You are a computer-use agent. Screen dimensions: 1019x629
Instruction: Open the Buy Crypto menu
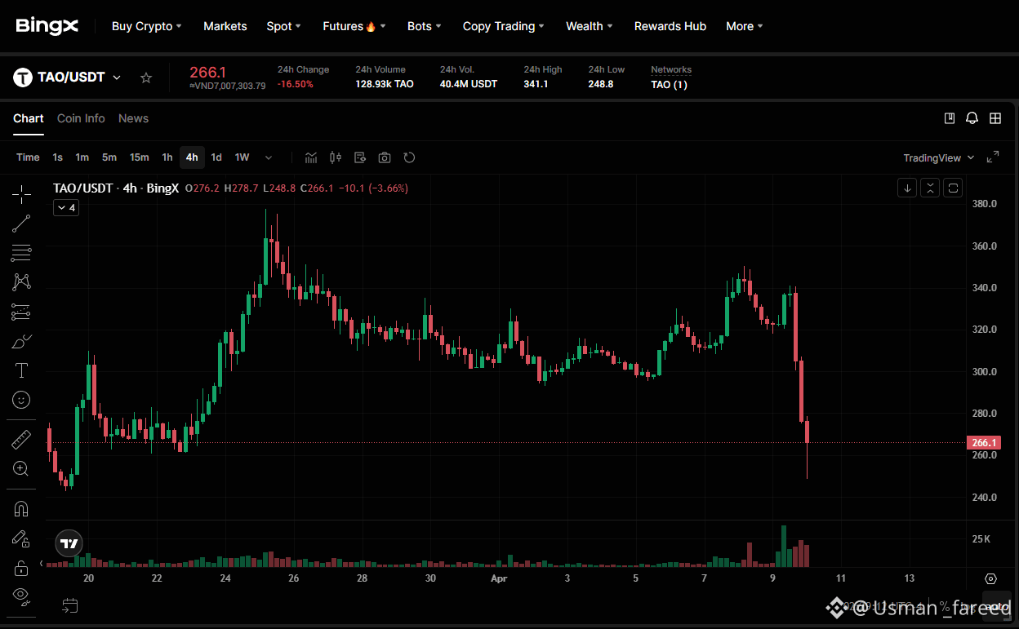(x=146, y=26)
